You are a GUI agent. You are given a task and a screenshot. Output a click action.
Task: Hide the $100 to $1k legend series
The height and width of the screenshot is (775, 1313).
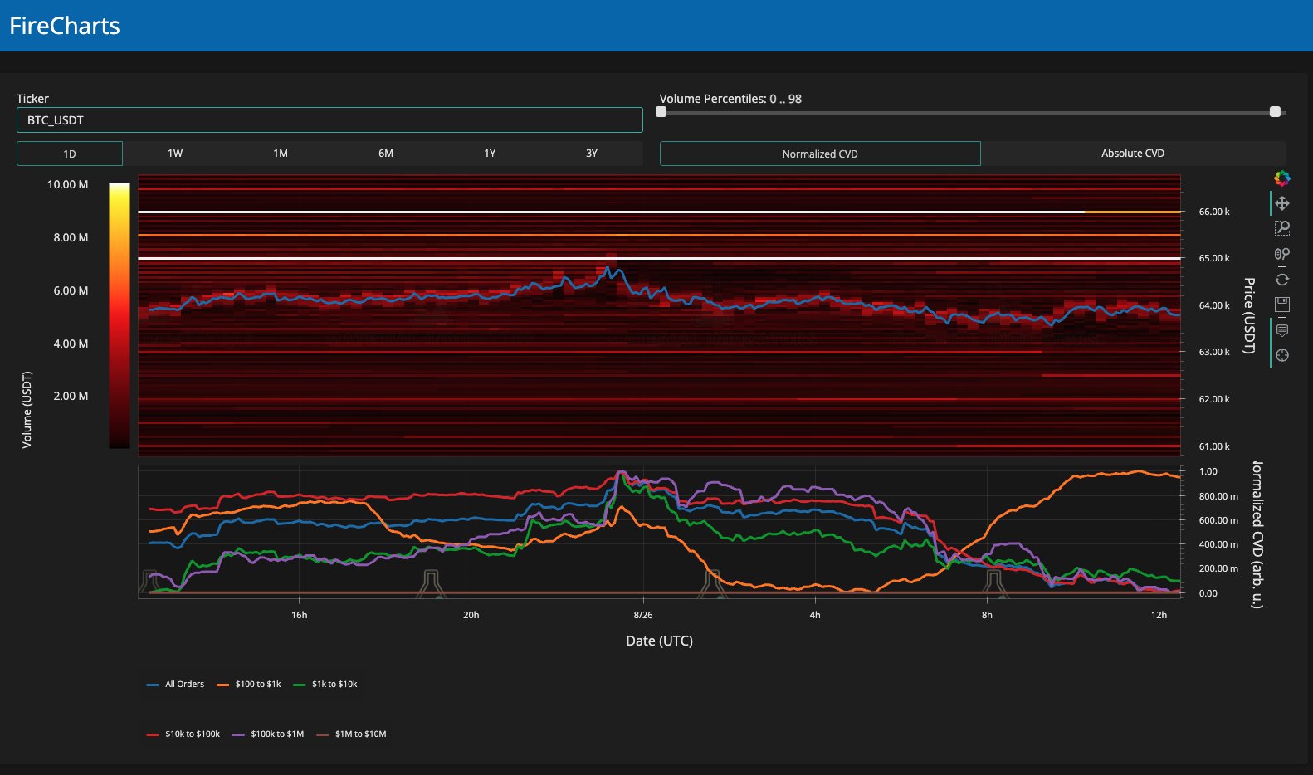[257, 685]
